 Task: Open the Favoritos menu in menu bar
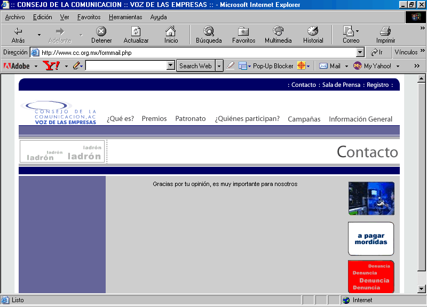pyautogui.click(x=89, y=17)
